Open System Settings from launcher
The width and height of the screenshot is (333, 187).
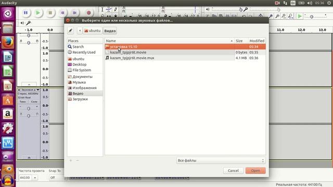click(8, 128)
